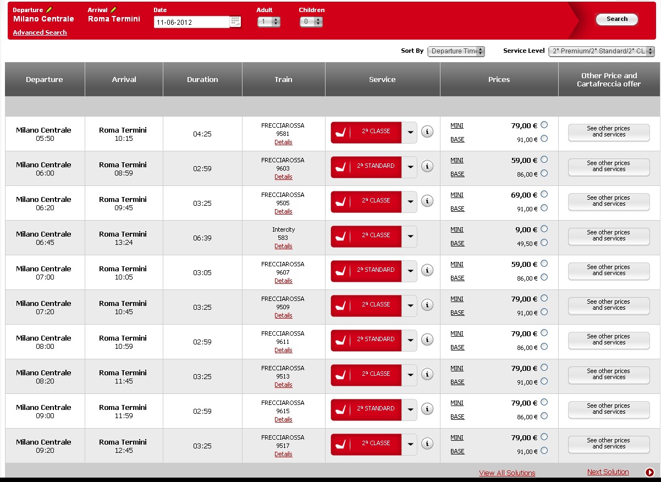Click the Prices column header
The height and width of the screenshot is (482, 661).
coord(499,80)
